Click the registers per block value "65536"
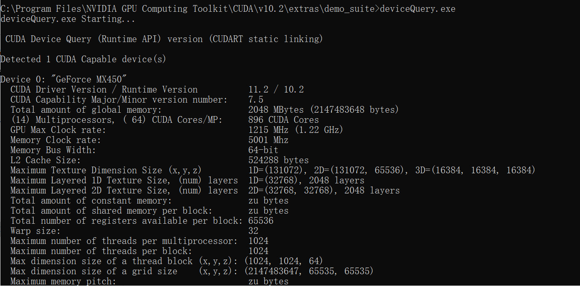The height and width of the screenshot is (286, 580). tap(261, 221)
